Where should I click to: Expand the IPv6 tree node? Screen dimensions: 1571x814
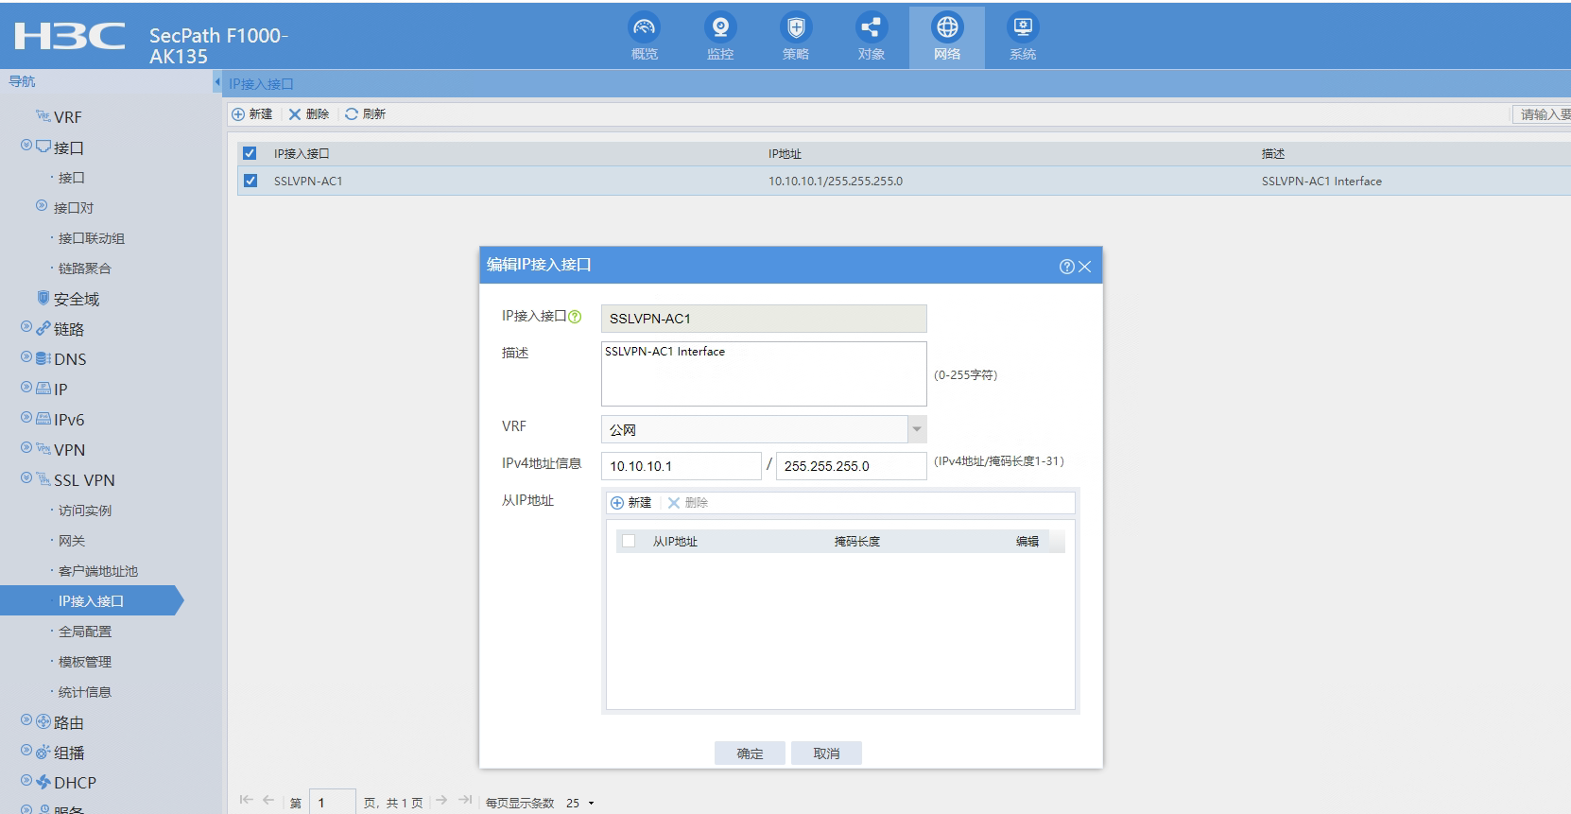(x=26, y=418)
